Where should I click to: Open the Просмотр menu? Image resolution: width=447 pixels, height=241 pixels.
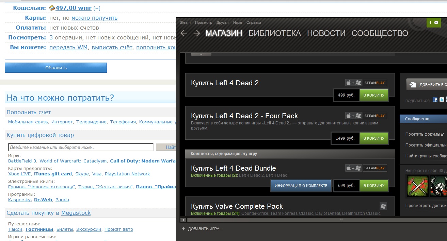coord(204,22)
